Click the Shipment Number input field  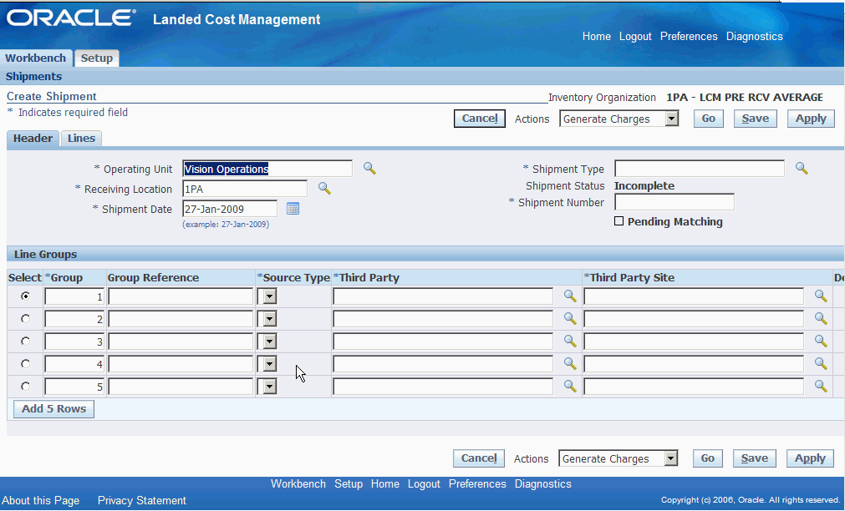(x=674, y=202)
